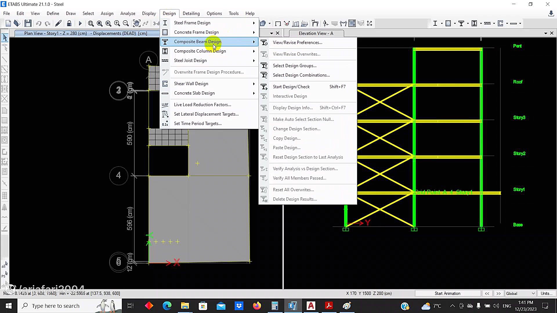Open AutoCAD red A taskbar icon
Screen dimensions: 557x313
click(x=311, y=306)
